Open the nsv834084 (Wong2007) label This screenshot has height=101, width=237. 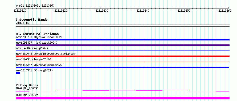[x=32, y=48]
